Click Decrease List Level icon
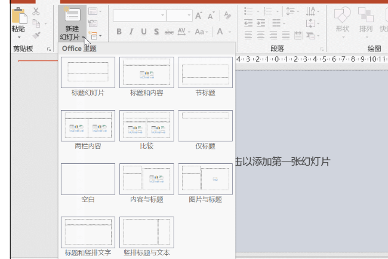 tap(248, 23)
